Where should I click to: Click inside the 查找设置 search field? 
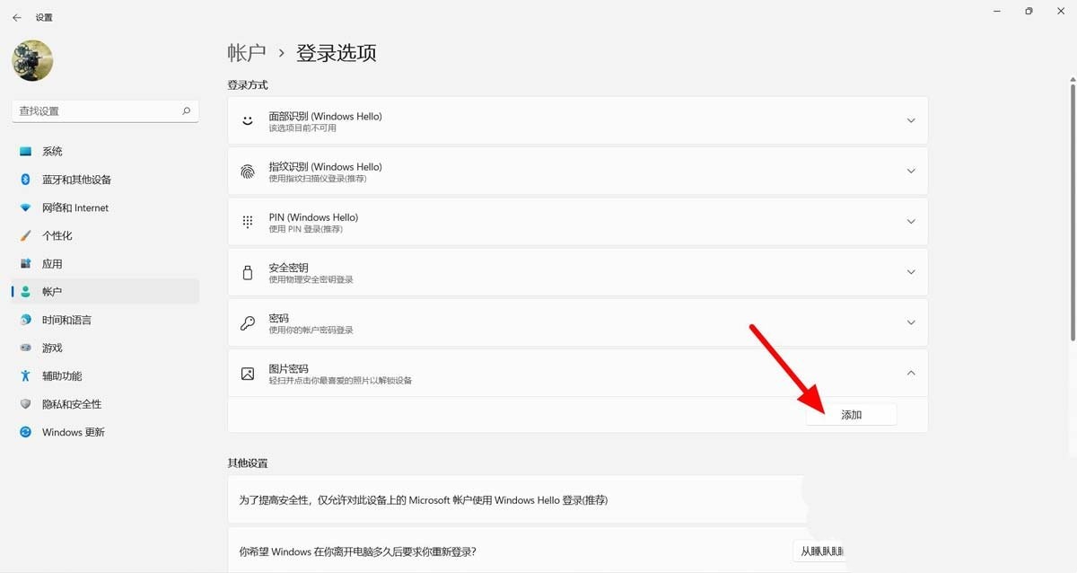pos(99,110)
